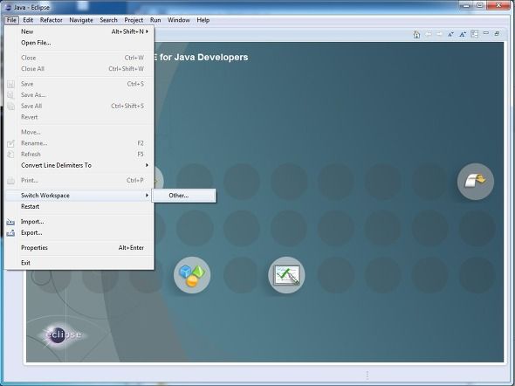This screenshot has width=515, height=386.
Task: Select Exit in the File menu
Action: 79,263
